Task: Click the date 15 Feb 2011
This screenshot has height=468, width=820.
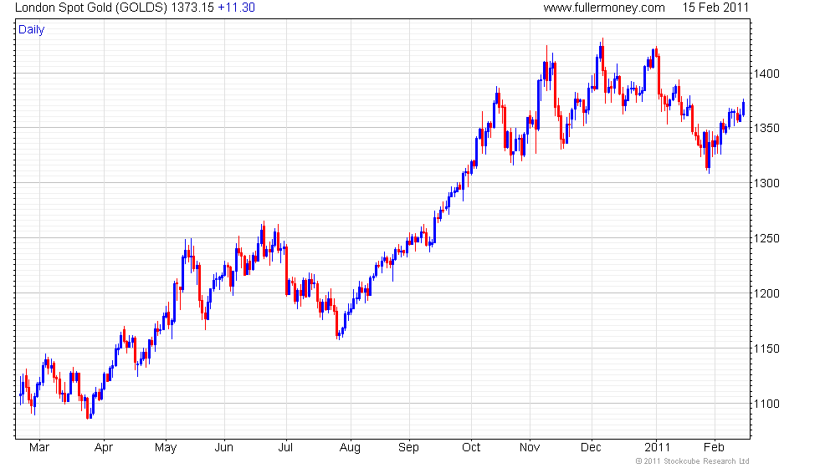Action: click(x=715, y=8)
